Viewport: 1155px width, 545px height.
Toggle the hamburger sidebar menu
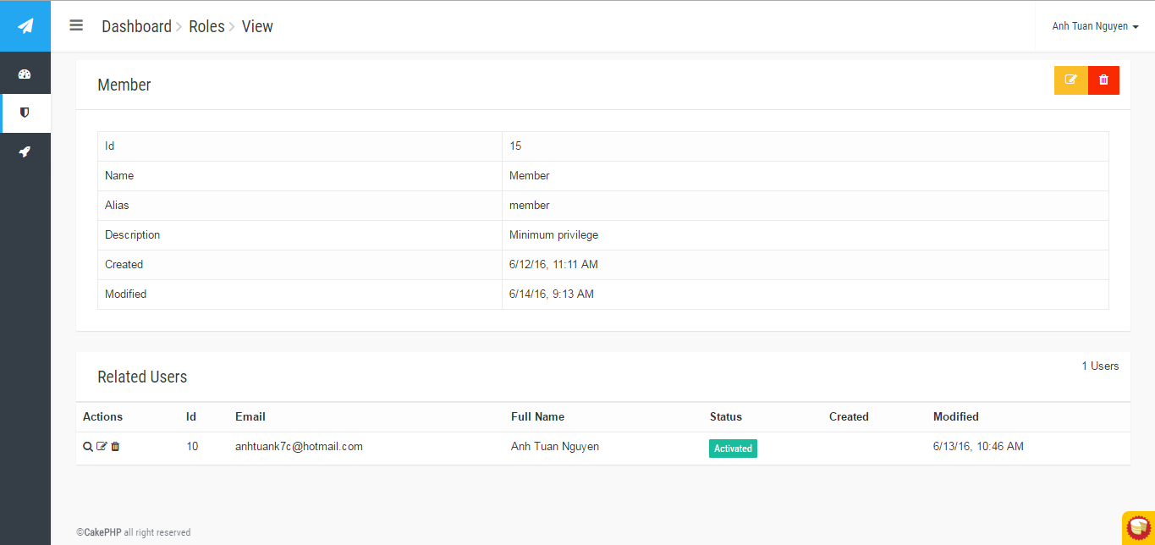76,25
